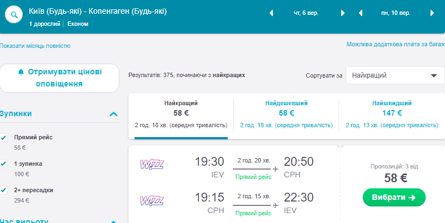Expand the Час вильоту filter section
Screen dimensions: 445x223
pyautogui.click(x=114, y=221)
